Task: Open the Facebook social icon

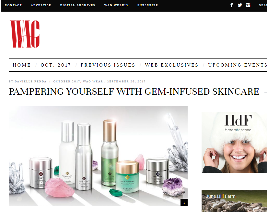Action: click(x=232, y=5)
